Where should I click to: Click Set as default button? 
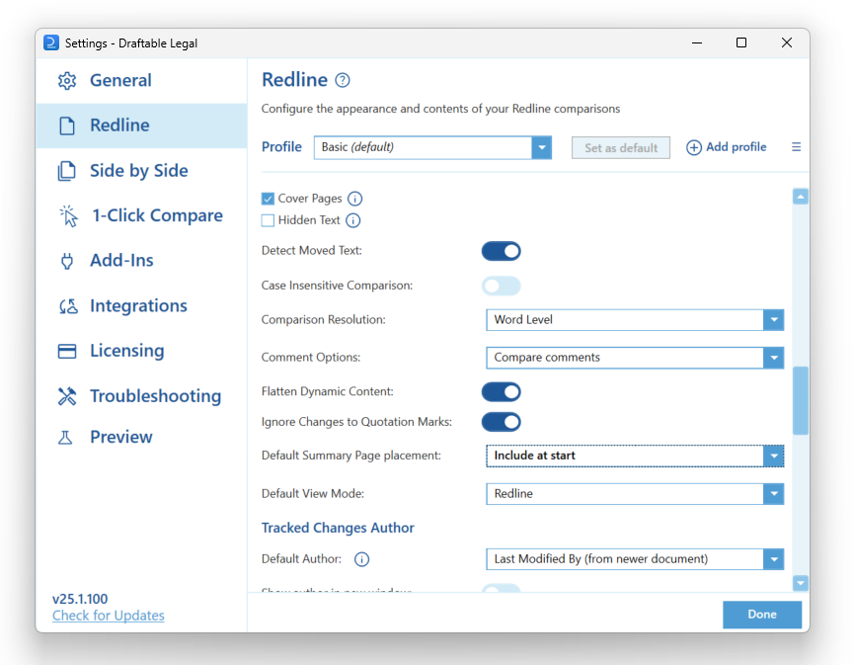point(621,147)
